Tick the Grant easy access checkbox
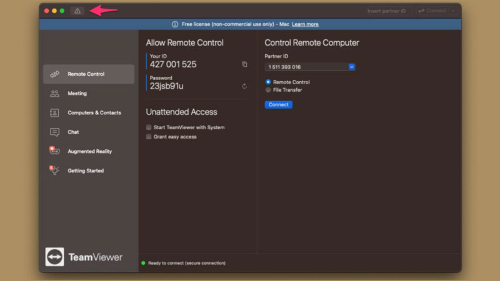 (149, 137)
